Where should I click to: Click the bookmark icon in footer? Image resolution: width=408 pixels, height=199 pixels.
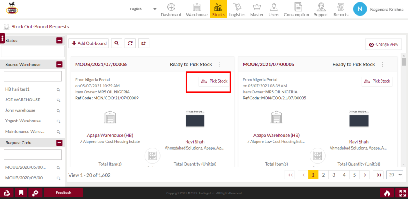click(21, 193)
